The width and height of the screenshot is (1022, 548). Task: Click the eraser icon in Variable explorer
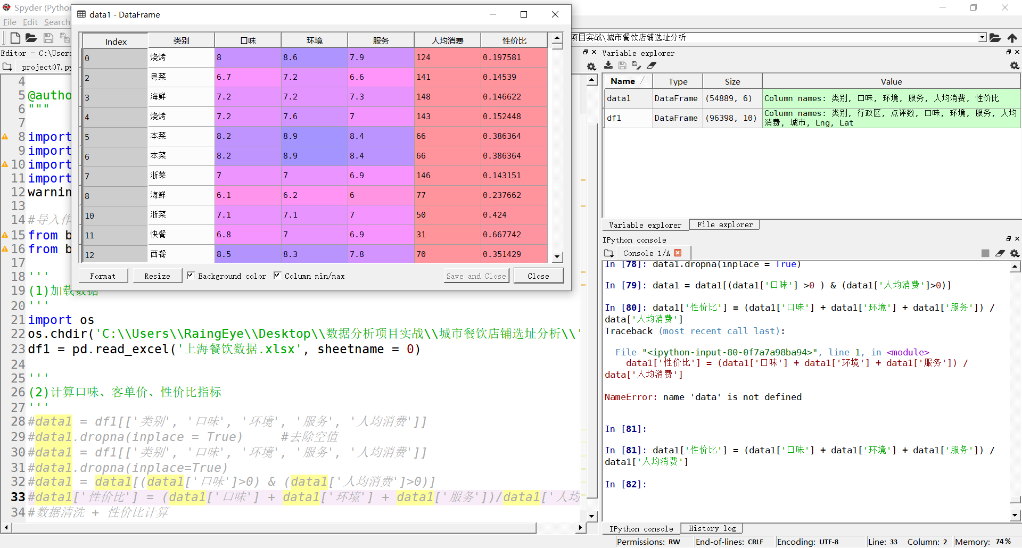(x=652, y=65)
